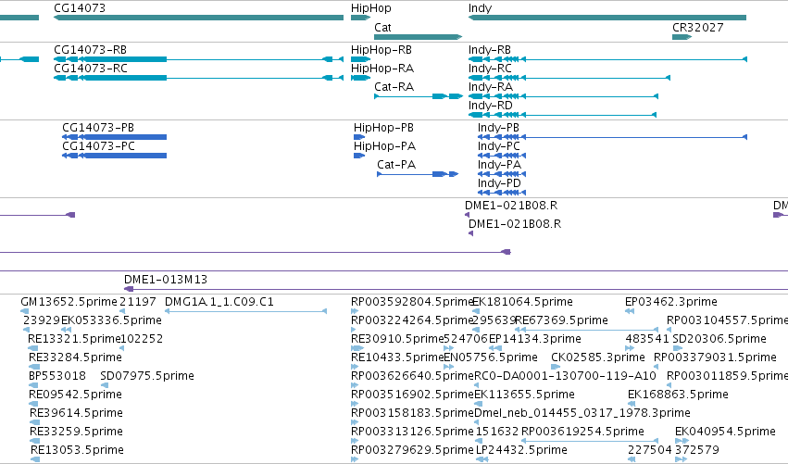This screenshot has height=464, width=788.
Task: Select the CG14073 gene bar
Action: coord(198,18)
